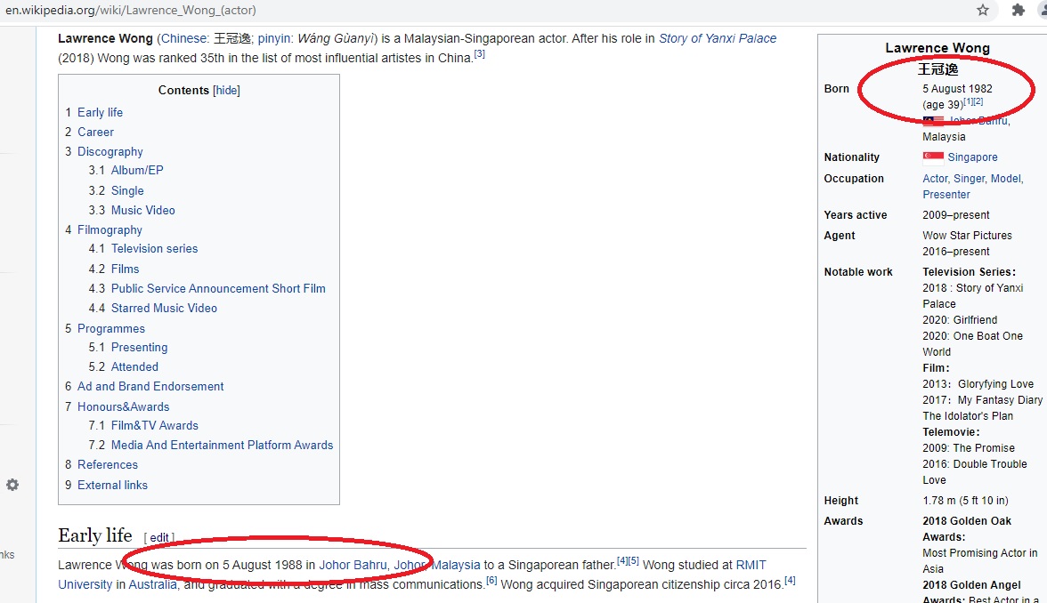
Task: Open citation [4] after circa 2016
Action: point(790,580)
